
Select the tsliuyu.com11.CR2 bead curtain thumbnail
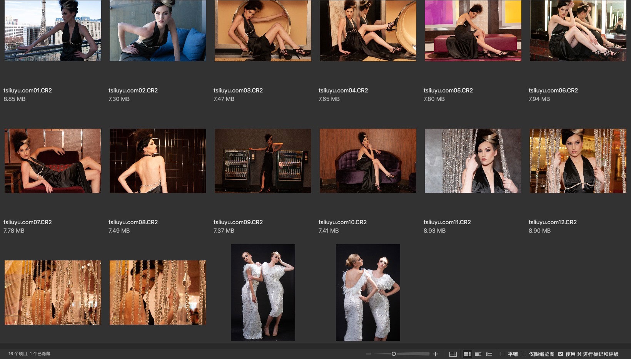pyautogui.click(x=473, y=161)
